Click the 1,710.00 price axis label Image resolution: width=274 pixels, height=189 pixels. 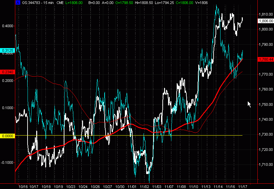[x=266, y=164]
